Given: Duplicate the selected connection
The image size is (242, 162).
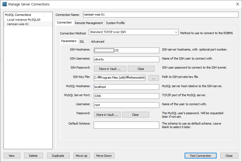Looking at the screenshot, I should point(58,156).
